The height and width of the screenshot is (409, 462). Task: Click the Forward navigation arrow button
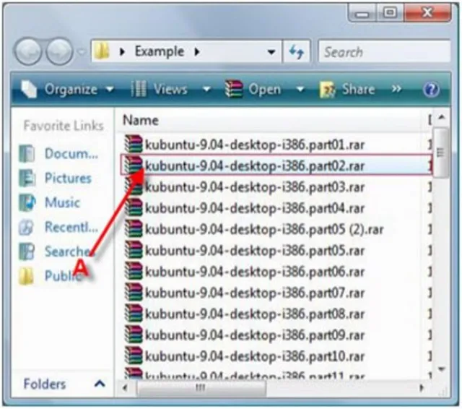coord(60,51)
